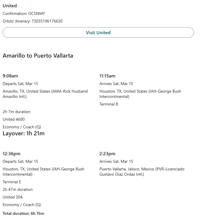Image resolution: width=200 pixels, height=223 pixels.
Task: Click the Visit United button
Action: 98,32
